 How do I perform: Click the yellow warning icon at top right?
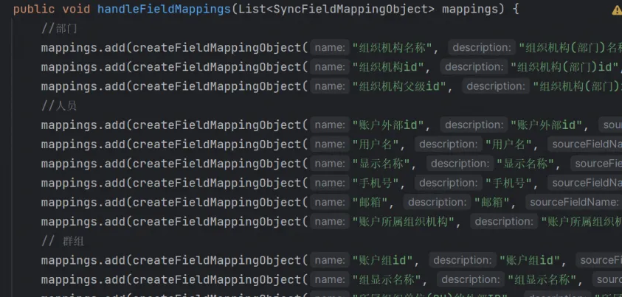tap(616, 10)
